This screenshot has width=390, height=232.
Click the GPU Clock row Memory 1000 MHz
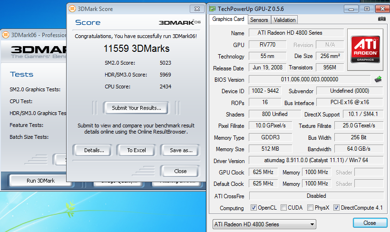coord(316,172)
